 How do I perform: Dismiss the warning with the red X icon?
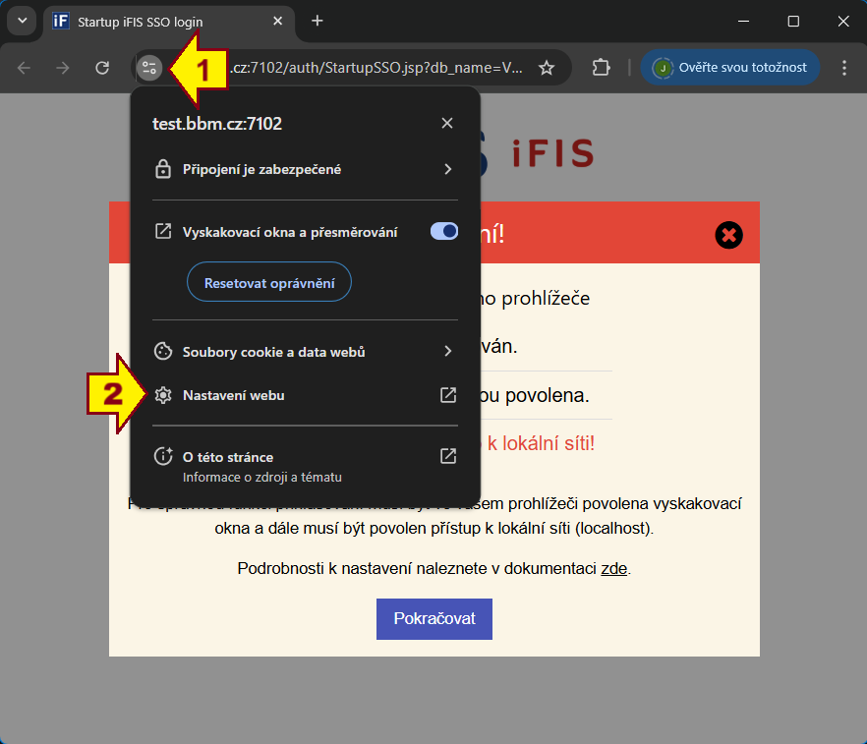[728, 235]
